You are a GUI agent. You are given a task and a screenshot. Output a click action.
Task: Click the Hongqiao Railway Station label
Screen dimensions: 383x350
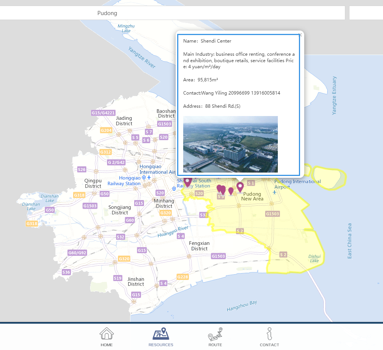(124, 180)
